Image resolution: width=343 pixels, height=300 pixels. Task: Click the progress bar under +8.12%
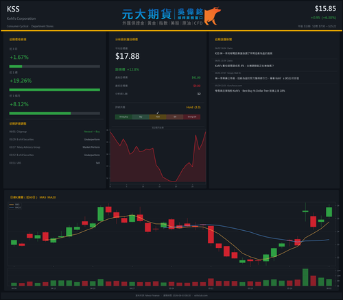(x=55, y=113)
